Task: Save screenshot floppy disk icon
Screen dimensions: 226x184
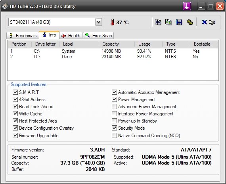Action: click(179, 22)
